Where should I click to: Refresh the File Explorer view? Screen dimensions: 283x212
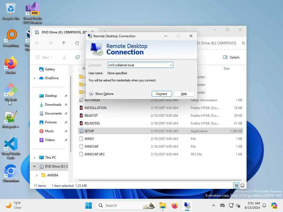77,43
